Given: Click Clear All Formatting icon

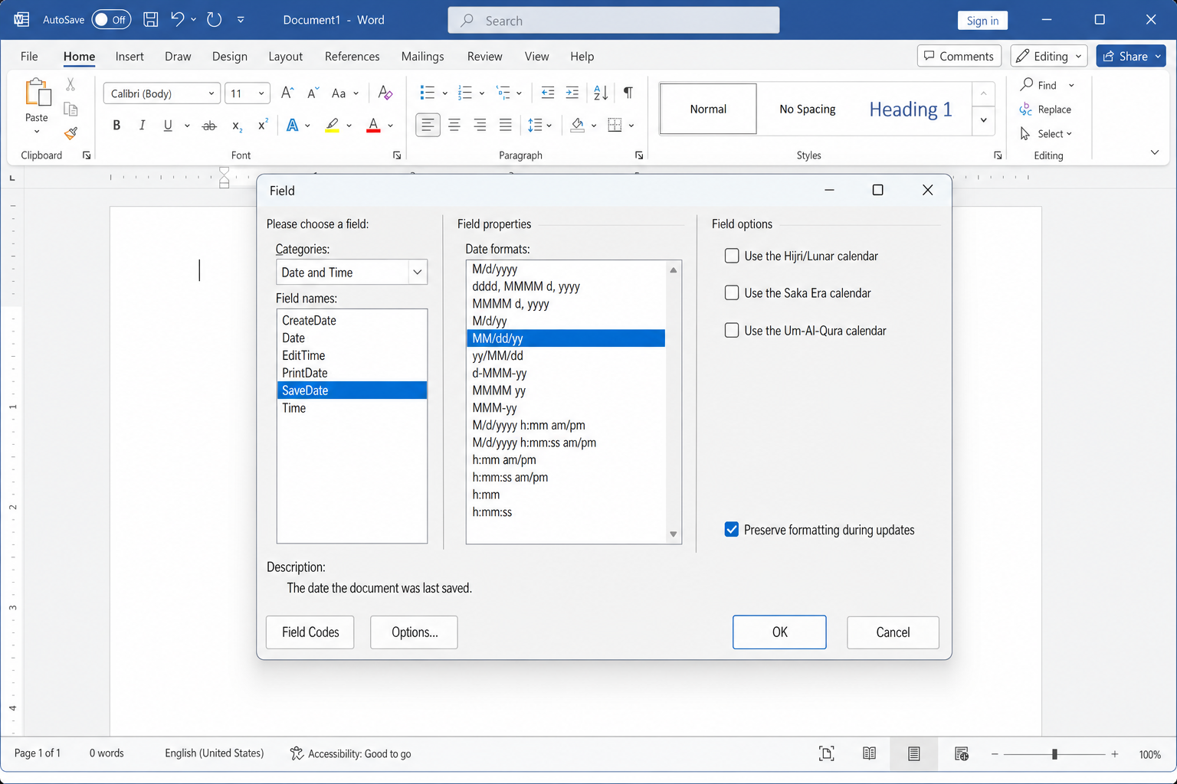Looking at the screenshot, I should tap(385, 93).
